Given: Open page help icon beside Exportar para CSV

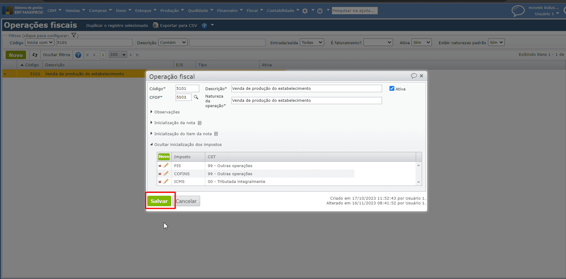Looking at the screenshot, I should 204,26.
